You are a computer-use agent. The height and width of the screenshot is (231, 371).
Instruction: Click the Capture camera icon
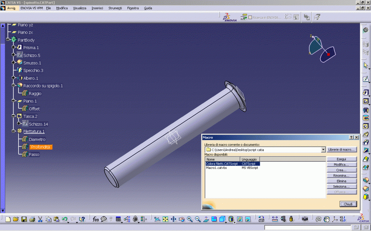(305, 219)
